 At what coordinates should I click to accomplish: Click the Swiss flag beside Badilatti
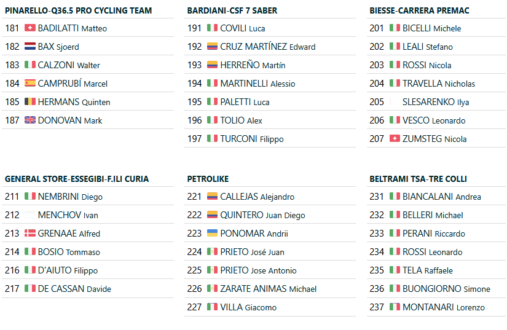pos(29,28)
